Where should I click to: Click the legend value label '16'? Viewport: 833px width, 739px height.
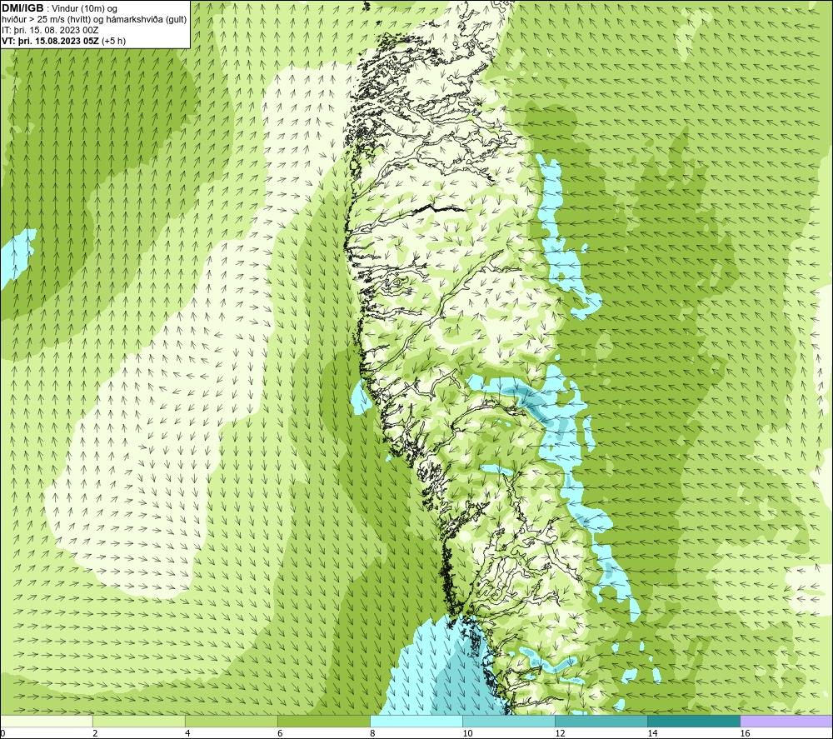pyautogui.click(x=745, y=734)
